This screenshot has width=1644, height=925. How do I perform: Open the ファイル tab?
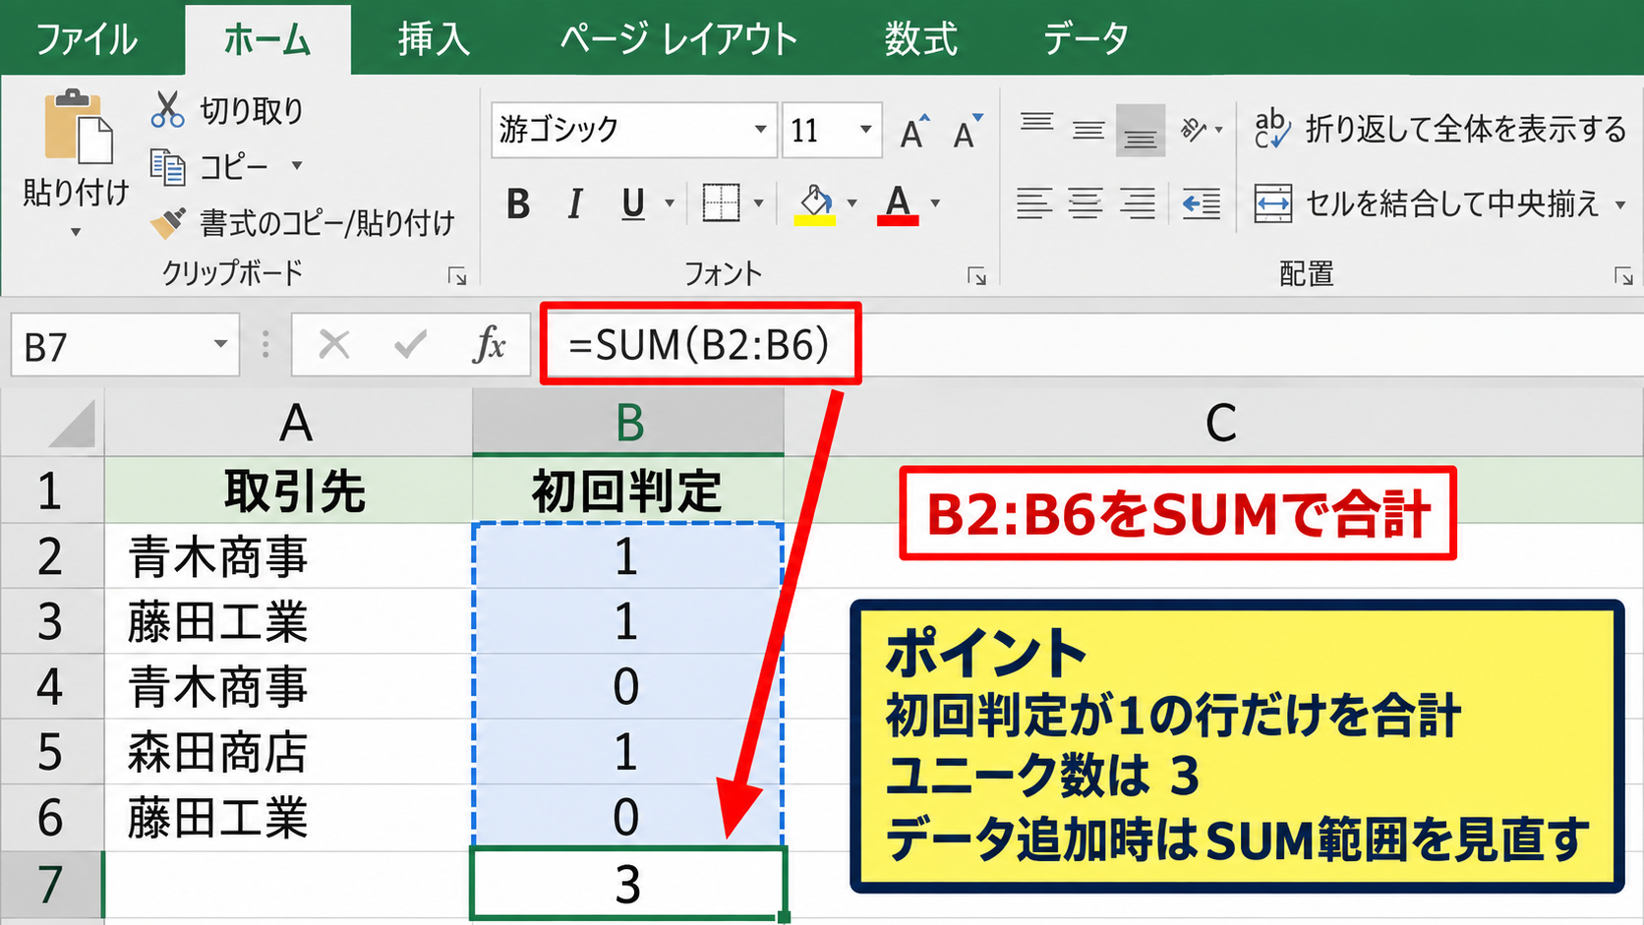pos(87,39)
